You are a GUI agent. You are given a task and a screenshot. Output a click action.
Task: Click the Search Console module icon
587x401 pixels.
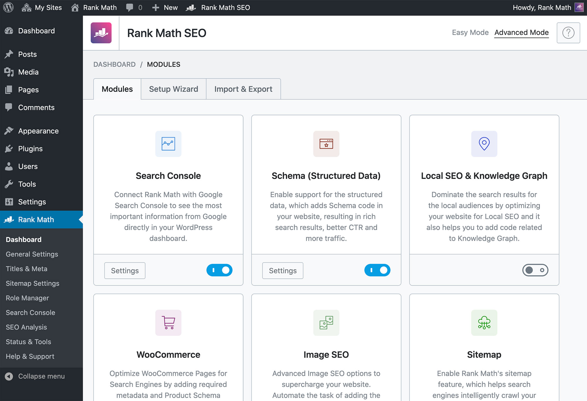(x=168, y=144)
